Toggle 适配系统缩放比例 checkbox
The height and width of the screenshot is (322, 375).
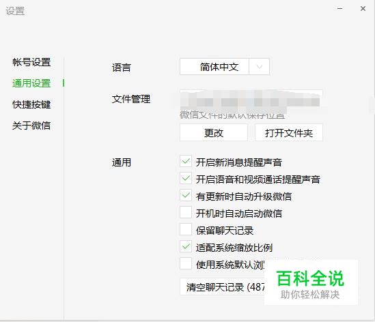[x=186, y=246]
